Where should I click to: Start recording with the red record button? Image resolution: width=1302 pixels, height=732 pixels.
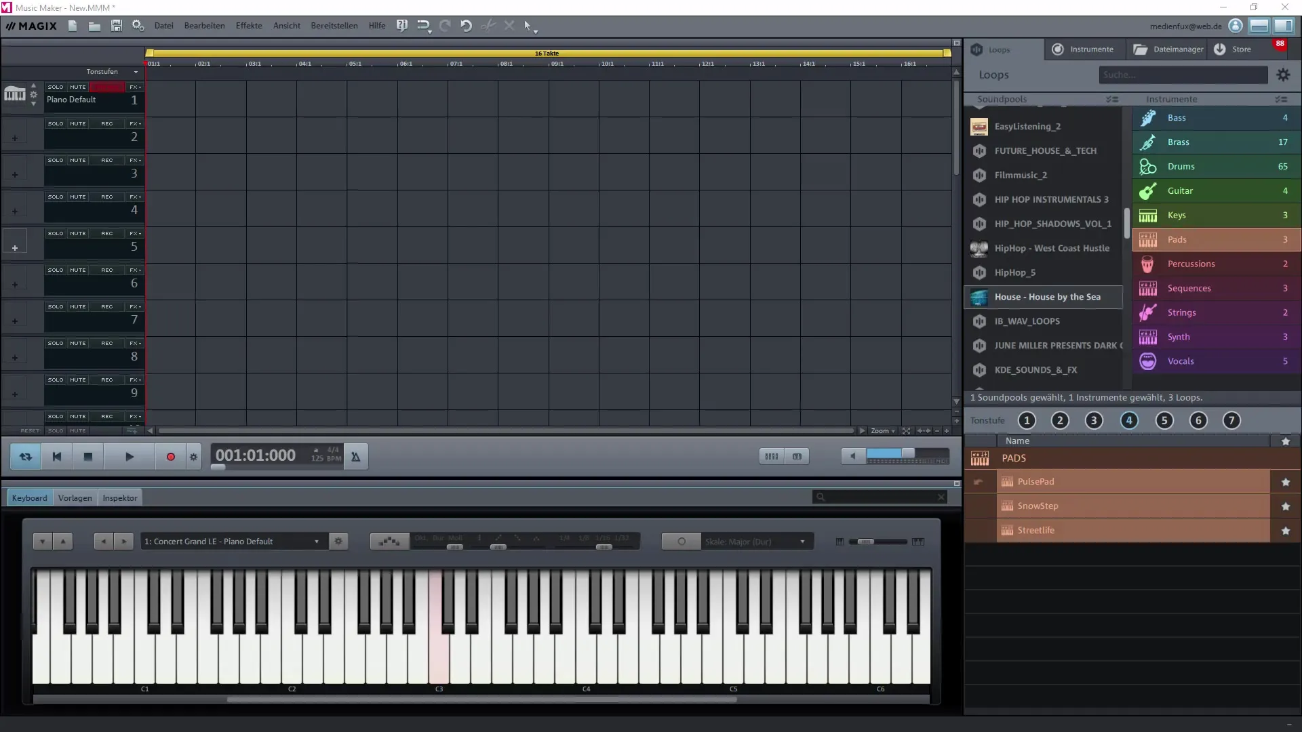tap(171, 457)
